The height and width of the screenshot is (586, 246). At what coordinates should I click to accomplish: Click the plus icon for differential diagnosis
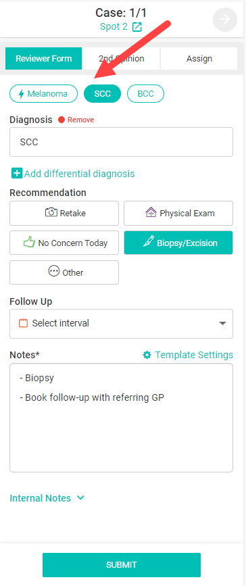tap(16, 174)
